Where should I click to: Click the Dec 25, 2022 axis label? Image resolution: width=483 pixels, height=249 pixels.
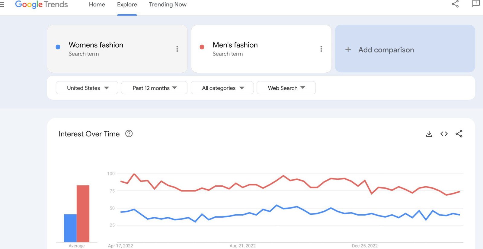point(365,246)
